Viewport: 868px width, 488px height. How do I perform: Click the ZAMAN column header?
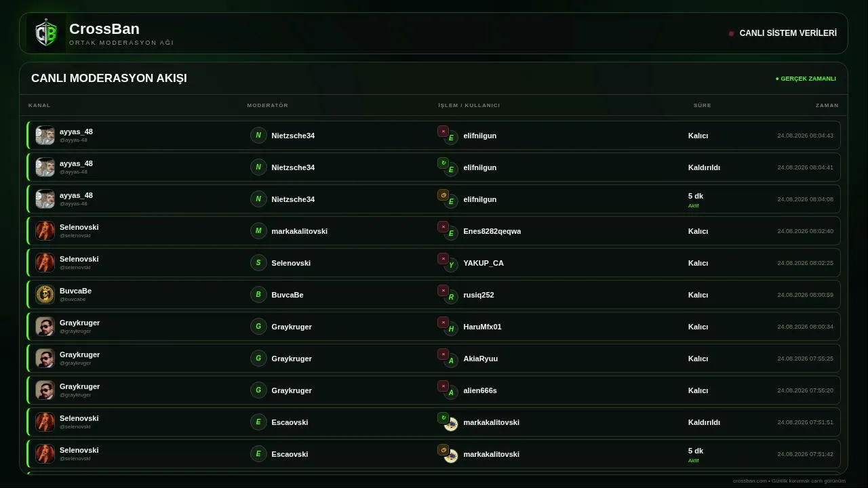[x=827, y=105]
